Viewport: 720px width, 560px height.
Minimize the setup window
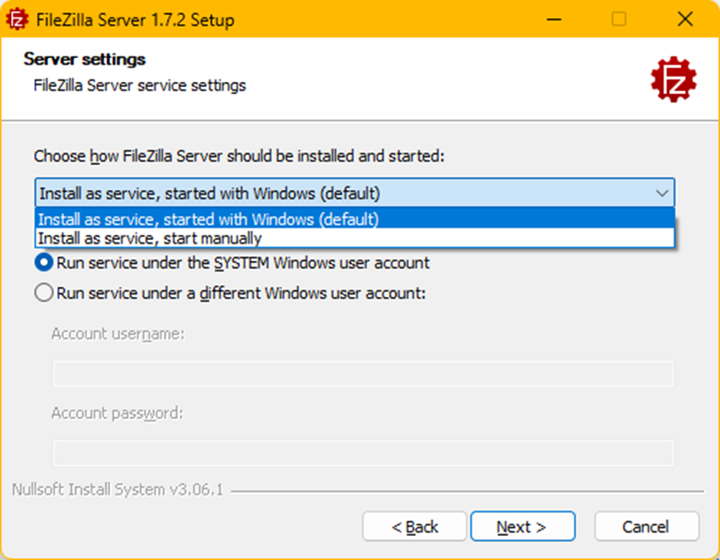tap(554, 19)
